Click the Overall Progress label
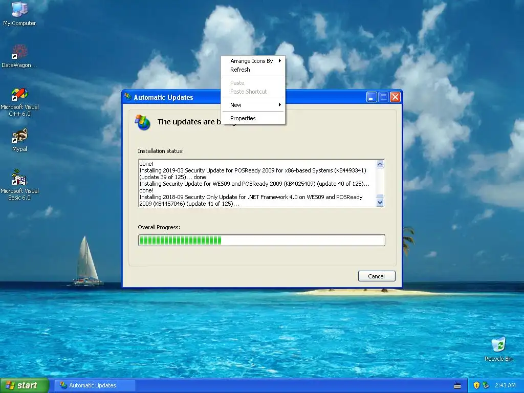The image size is (524, 393). pyautogui.click(x=159, y=227)
